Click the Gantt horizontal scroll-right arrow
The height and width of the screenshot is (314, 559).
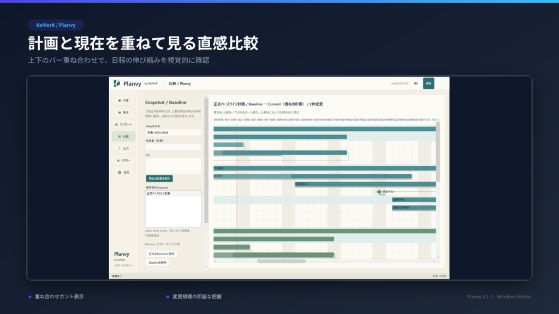(x=434, y=261)
